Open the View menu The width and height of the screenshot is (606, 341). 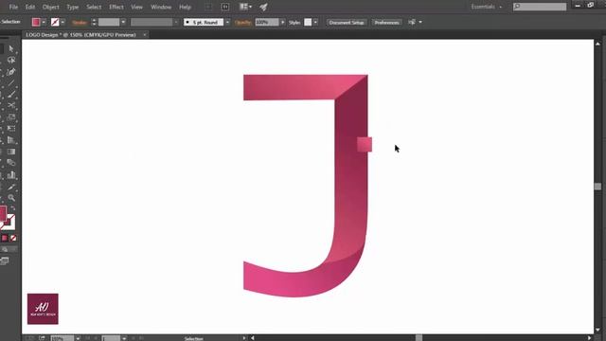pos(136,7)
